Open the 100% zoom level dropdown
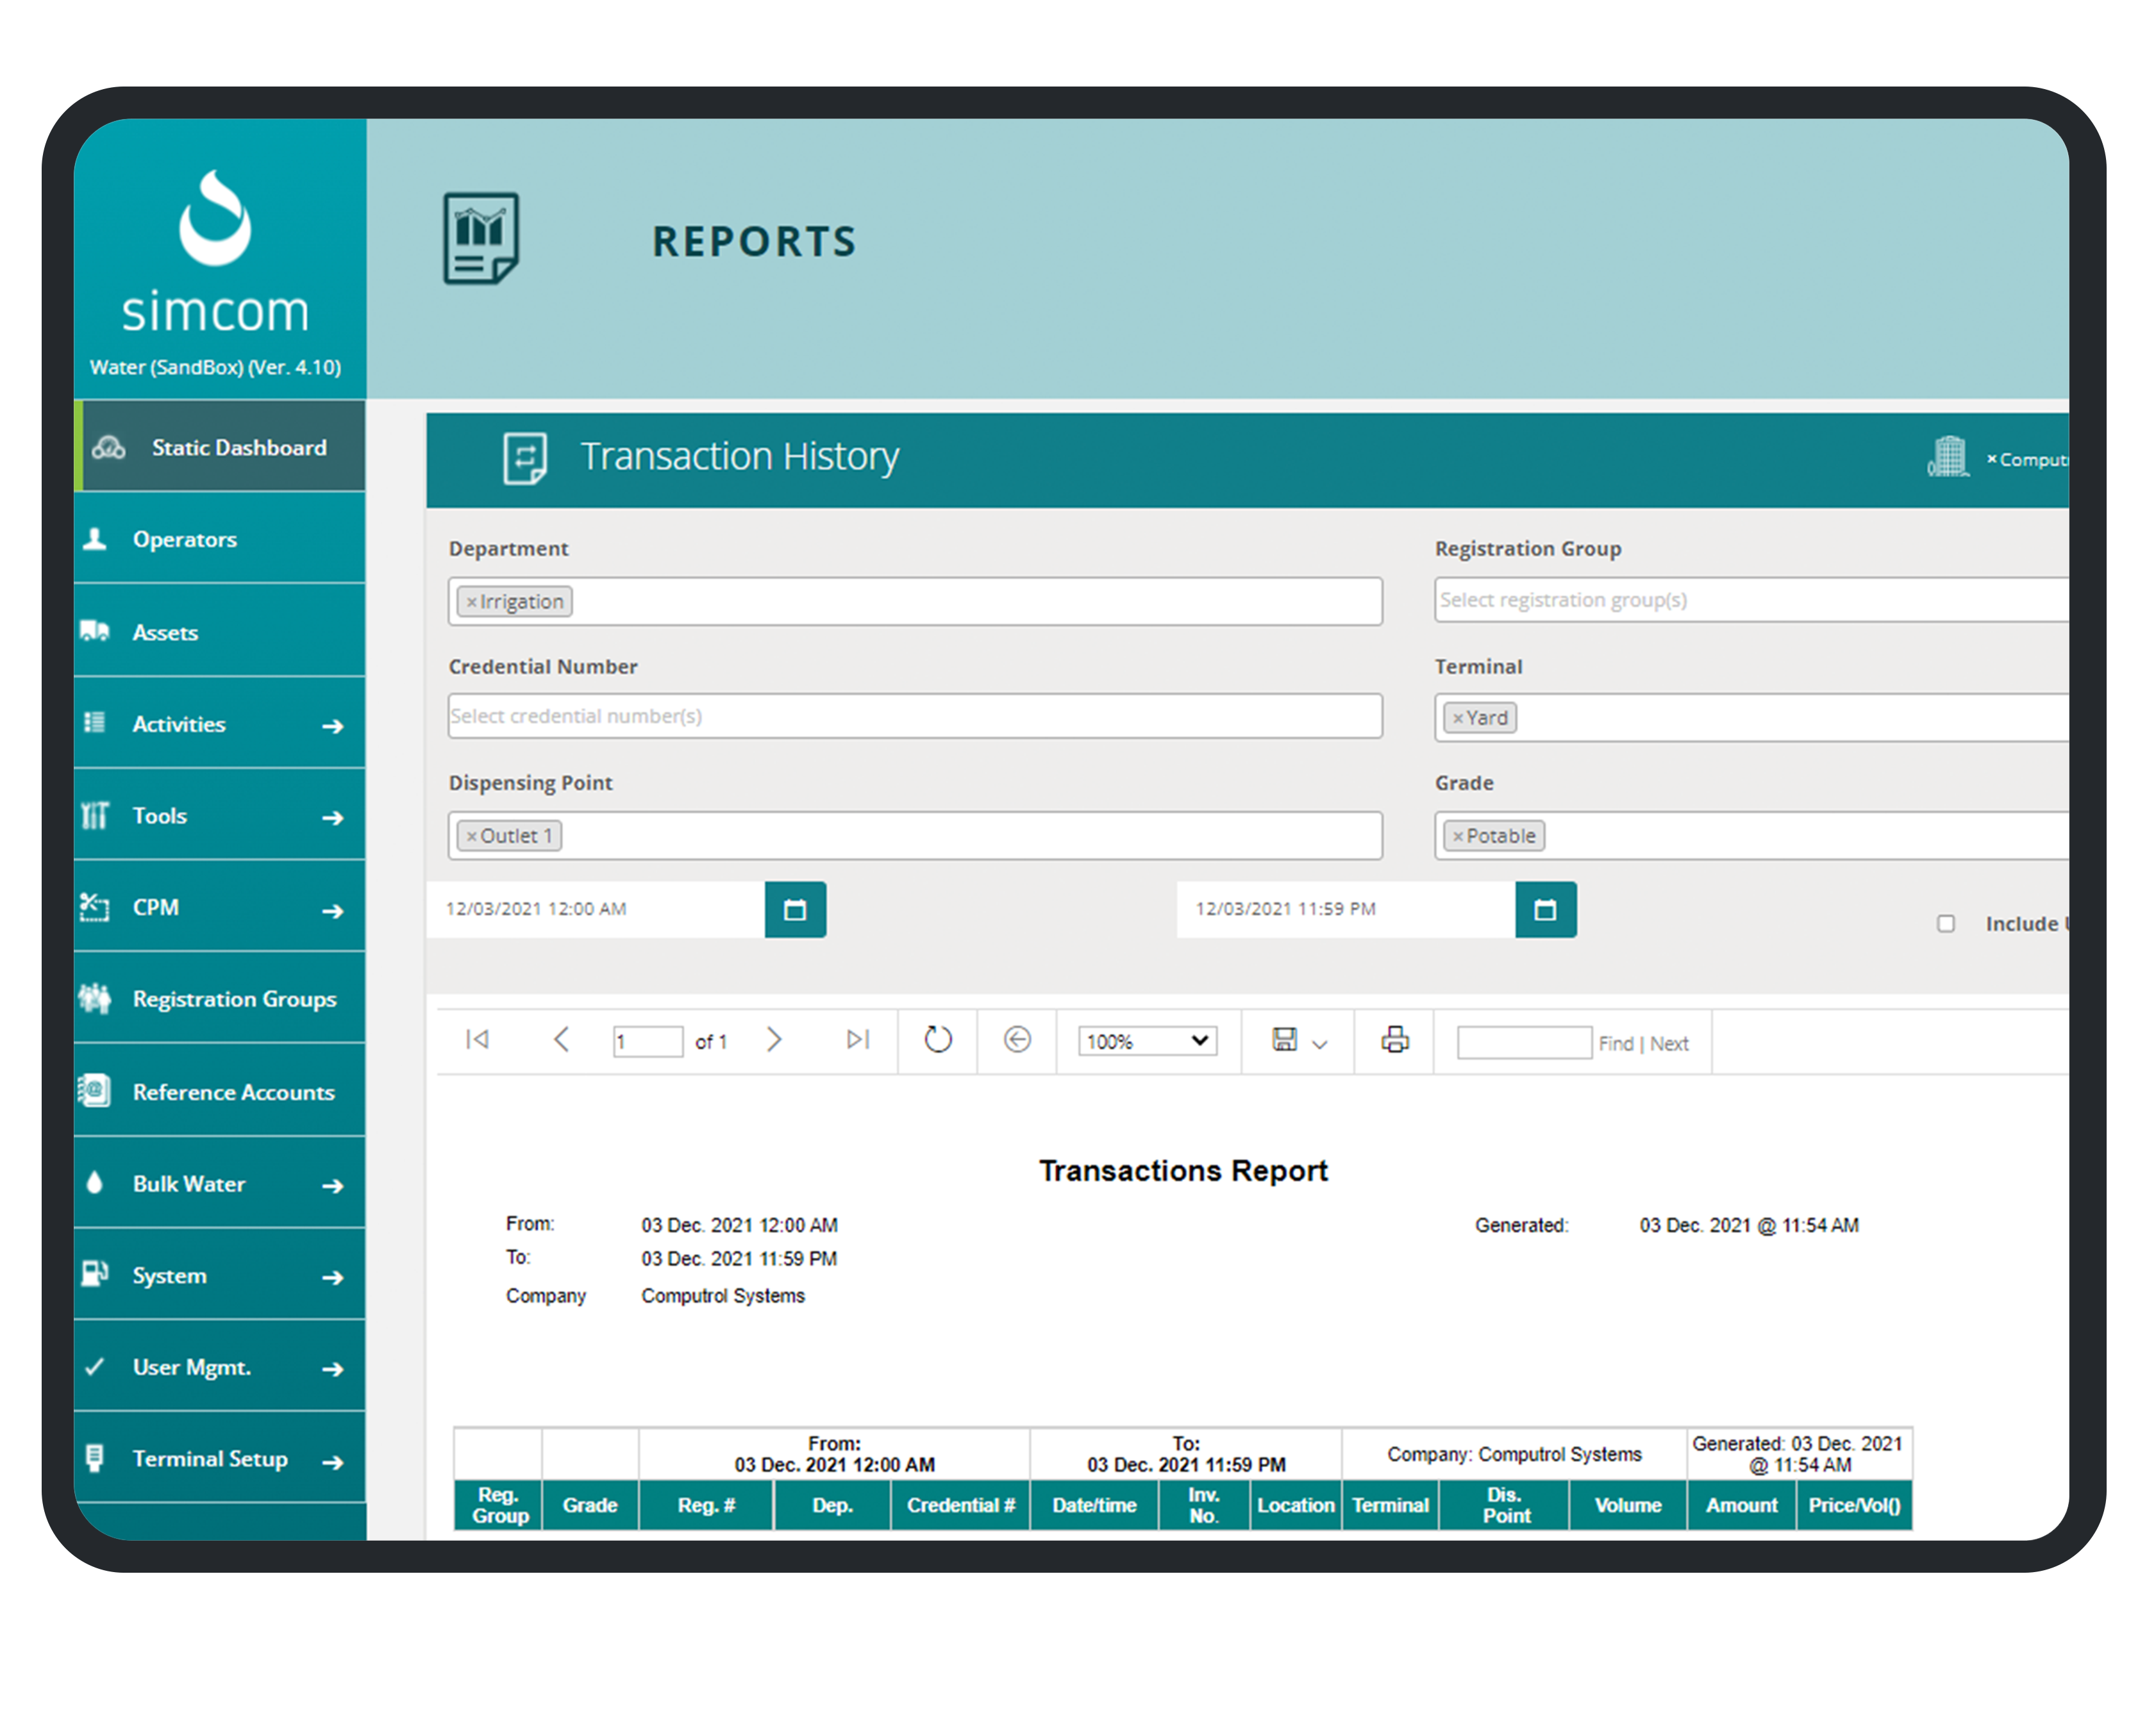2156x1715 pixels. point(1147,1041)
